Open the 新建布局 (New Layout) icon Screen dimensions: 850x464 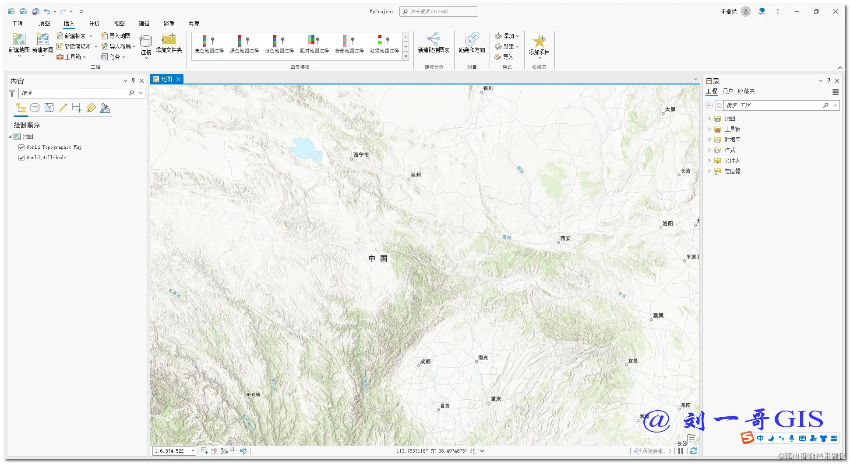[42, 39]
